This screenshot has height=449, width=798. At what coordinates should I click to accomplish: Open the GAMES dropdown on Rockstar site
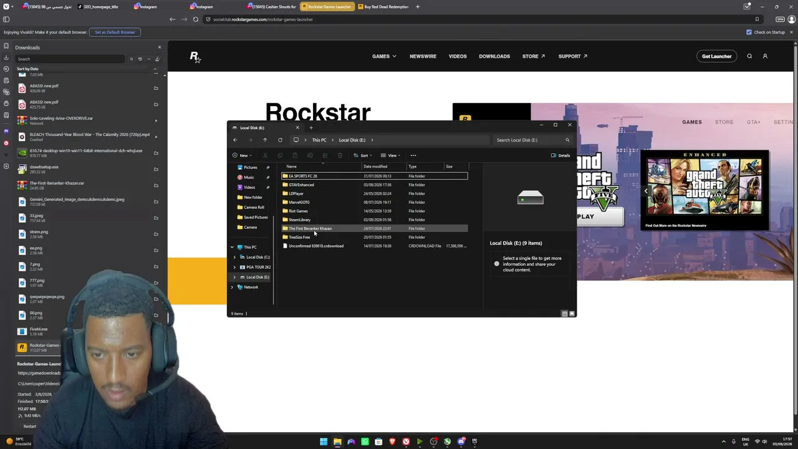pyautogui.click(x=384, y=56)
